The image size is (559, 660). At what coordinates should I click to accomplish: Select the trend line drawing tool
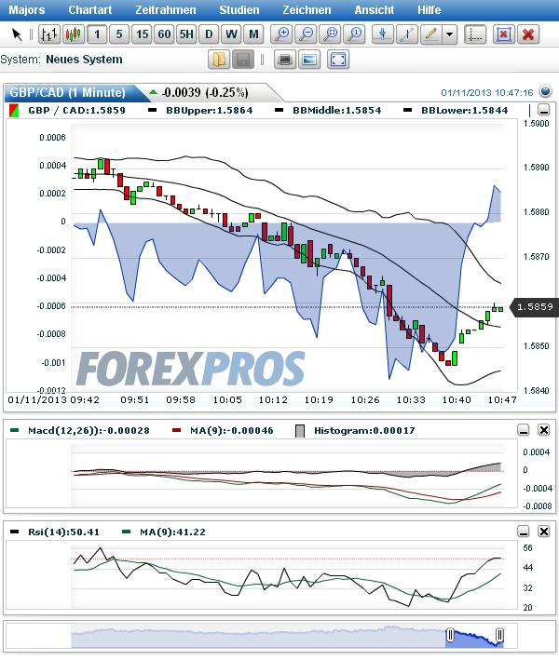[407, 34]
